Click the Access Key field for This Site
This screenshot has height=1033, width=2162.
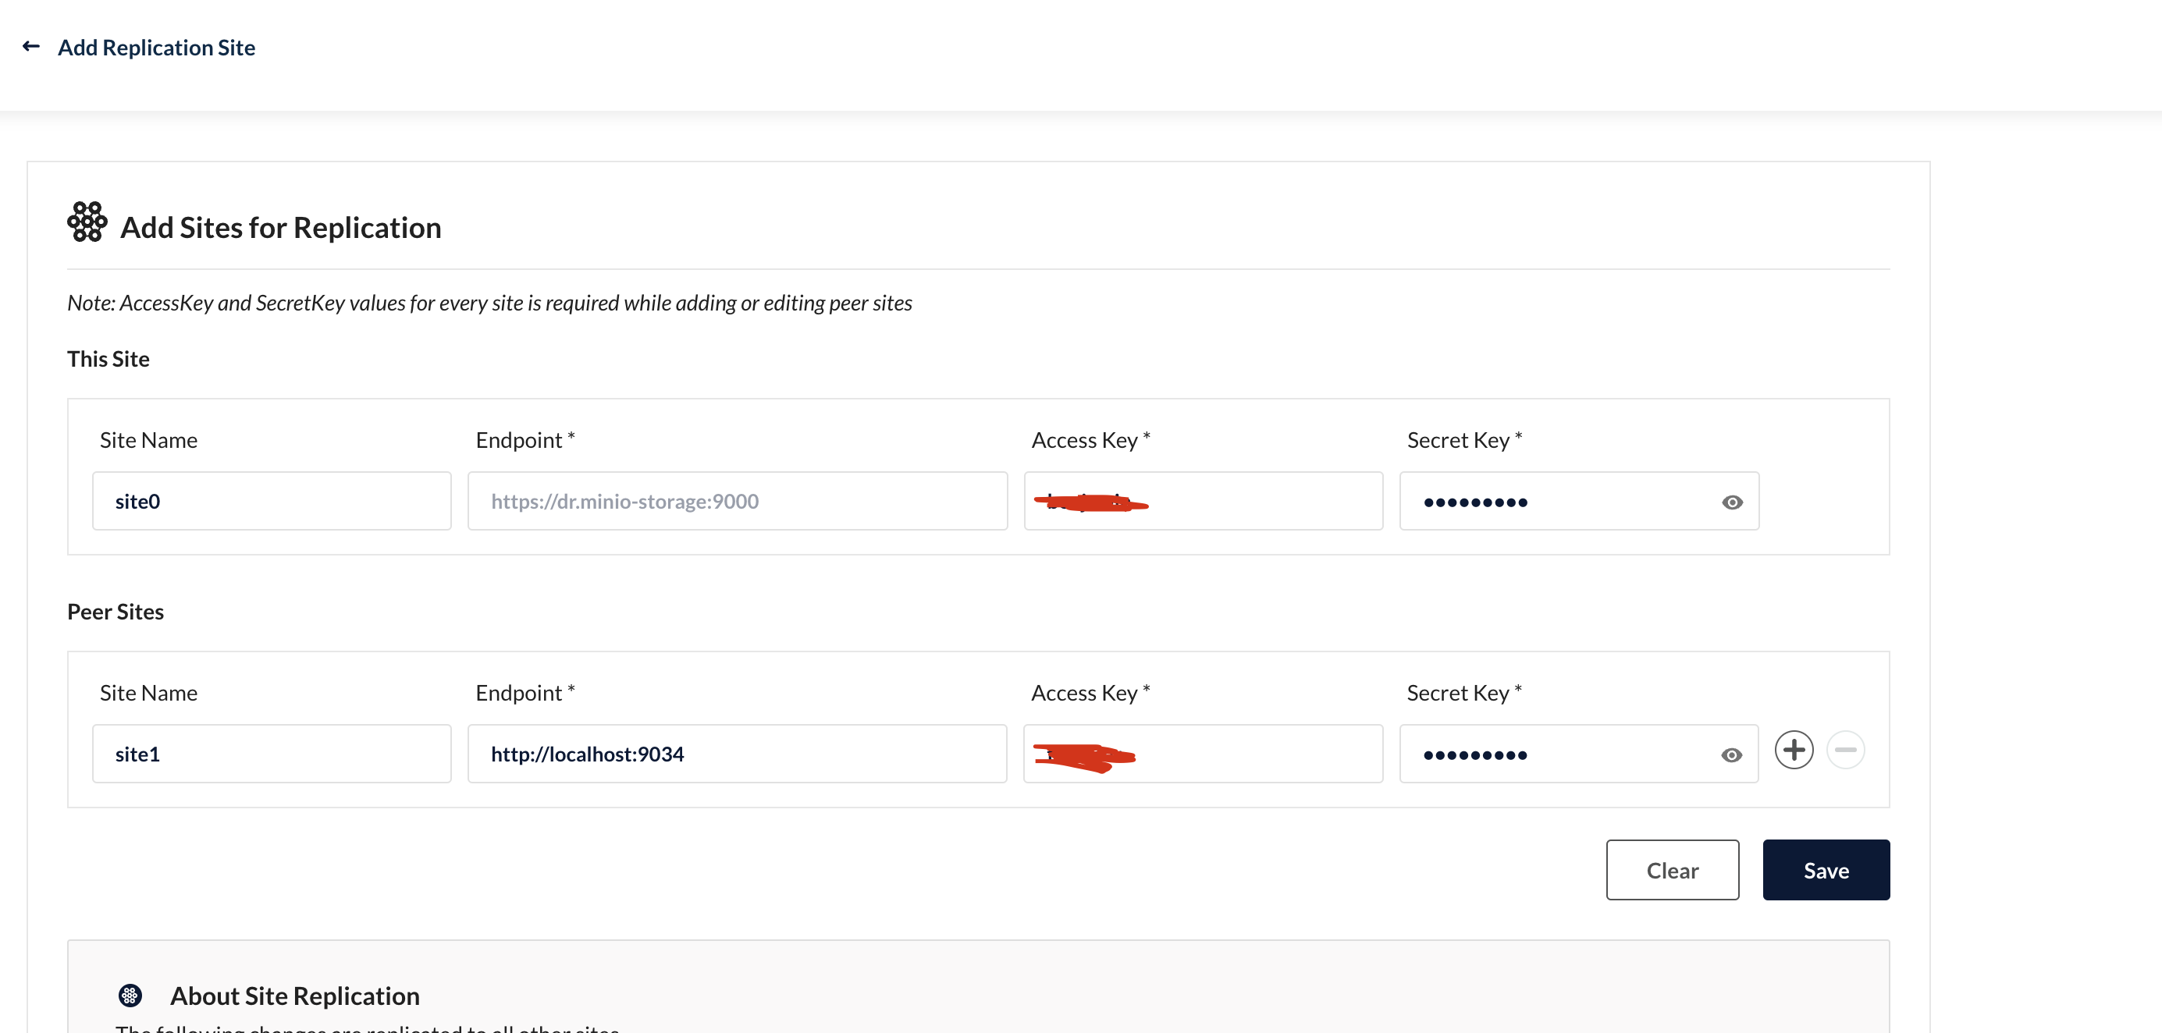coord(1202,501)
